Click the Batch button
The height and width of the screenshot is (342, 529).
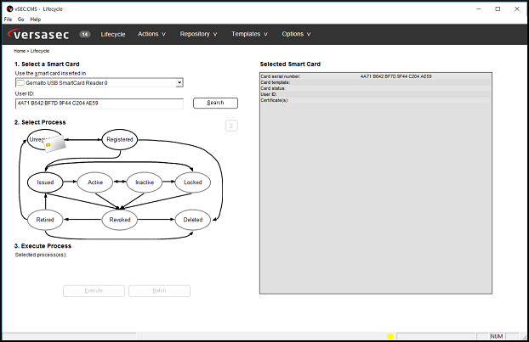tap(159, 291)
